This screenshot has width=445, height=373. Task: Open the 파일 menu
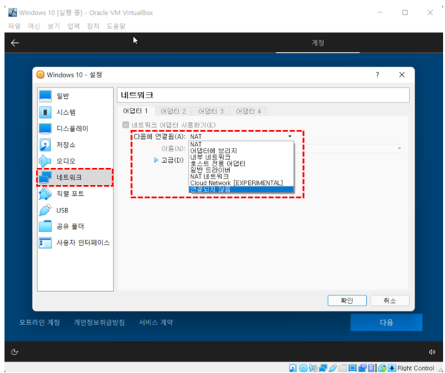coord(14,27)
